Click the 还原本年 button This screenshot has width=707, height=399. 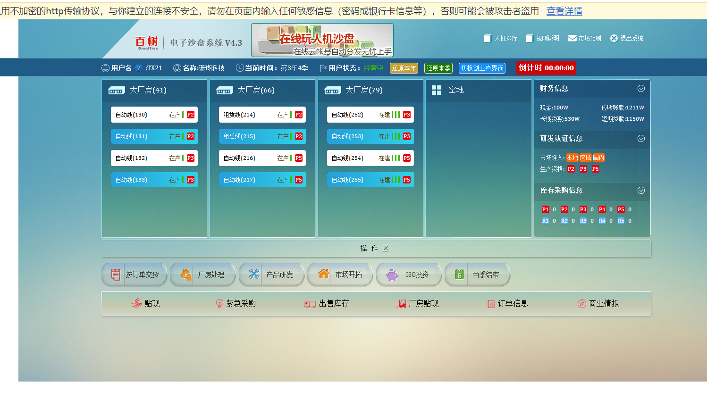click(404, 68)
